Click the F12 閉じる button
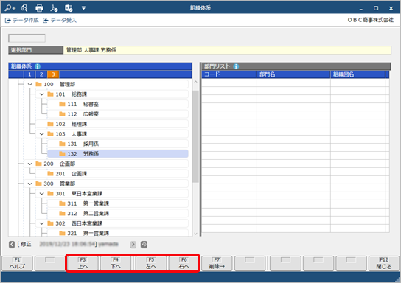The height and width of the screenshot is (283, 401). 384,263
